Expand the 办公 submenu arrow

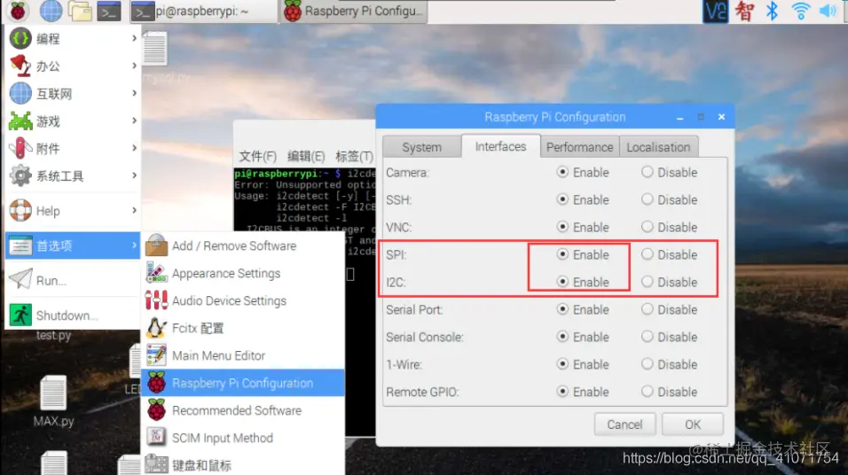pyautogui.click(x=134, y=66)
